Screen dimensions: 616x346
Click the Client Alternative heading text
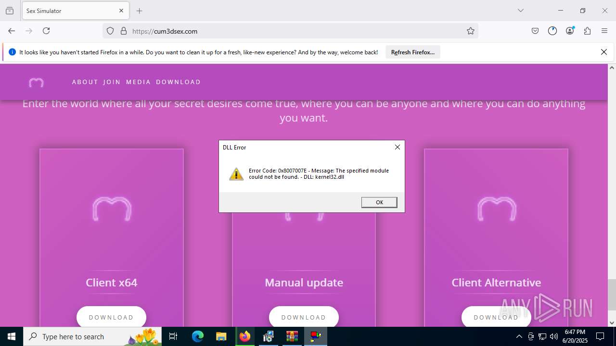pos(496,283)
